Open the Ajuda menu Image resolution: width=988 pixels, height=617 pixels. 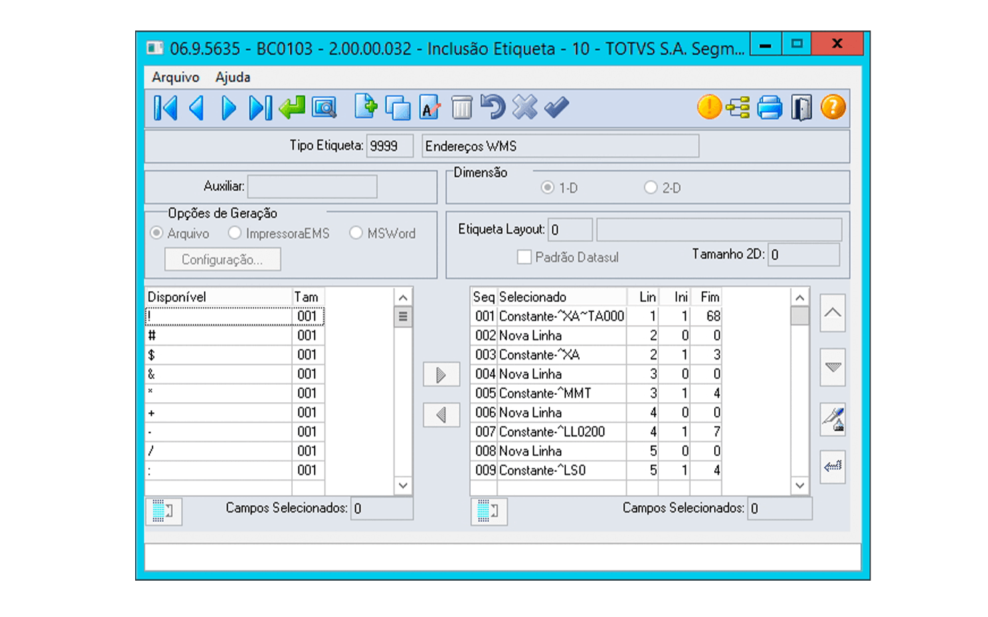232,77
